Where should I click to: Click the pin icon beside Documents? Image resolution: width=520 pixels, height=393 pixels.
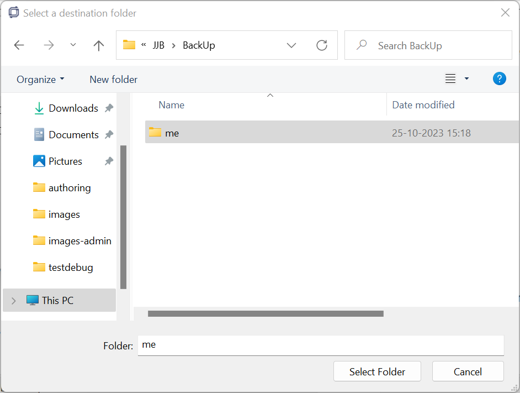[109, 134]
